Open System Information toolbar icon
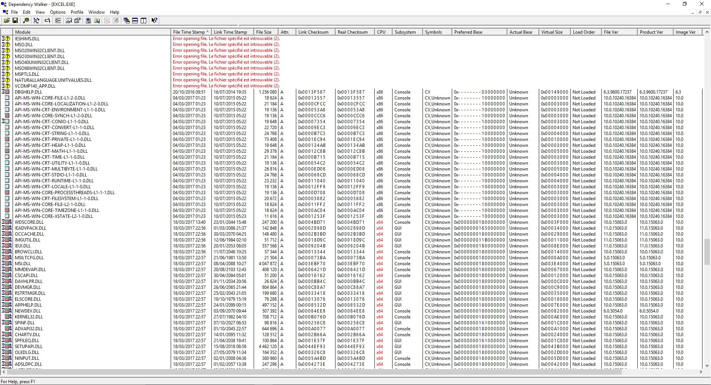The image size is (711, 385). (88, 21)
